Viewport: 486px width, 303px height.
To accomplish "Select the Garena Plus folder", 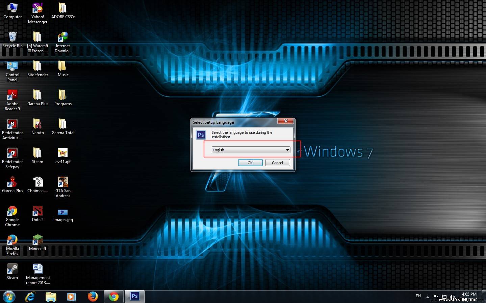I will coord(37,98).
